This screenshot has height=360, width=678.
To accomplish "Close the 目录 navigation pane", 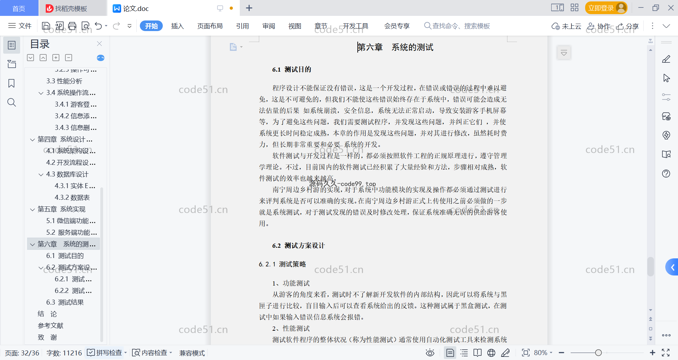I will pyautogui.click(x=100, y=44).
